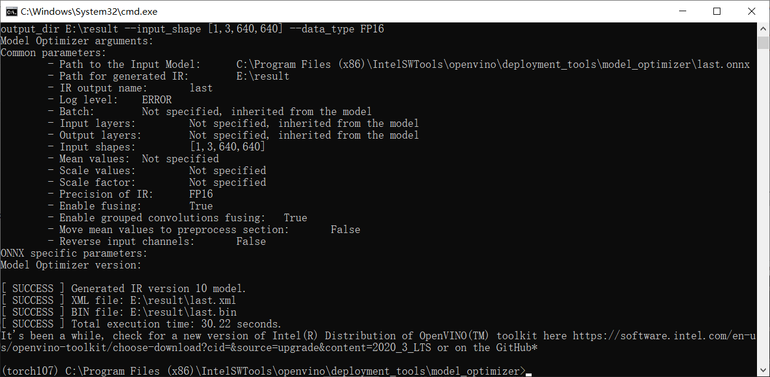Viewport: 770px width, 377px height.
Task: Click the empty scrollbar track below thumb
Action: click(x=764, y=206)
